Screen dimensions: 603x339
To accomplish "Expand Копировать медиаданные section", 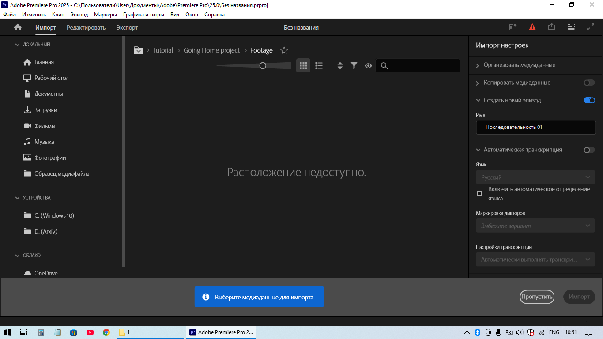I will (478, 83).
